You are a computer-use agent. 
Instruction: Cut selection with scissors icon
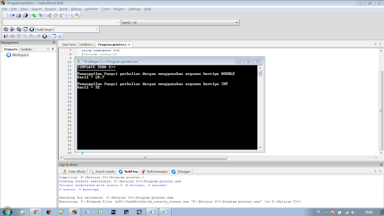coord(49,16)
